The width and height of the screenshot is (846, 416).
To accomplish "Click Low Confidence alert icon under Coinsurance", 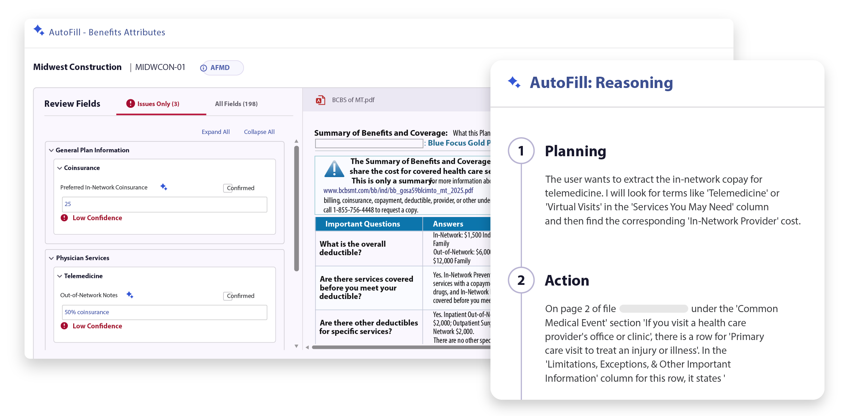I will [64, 218].
